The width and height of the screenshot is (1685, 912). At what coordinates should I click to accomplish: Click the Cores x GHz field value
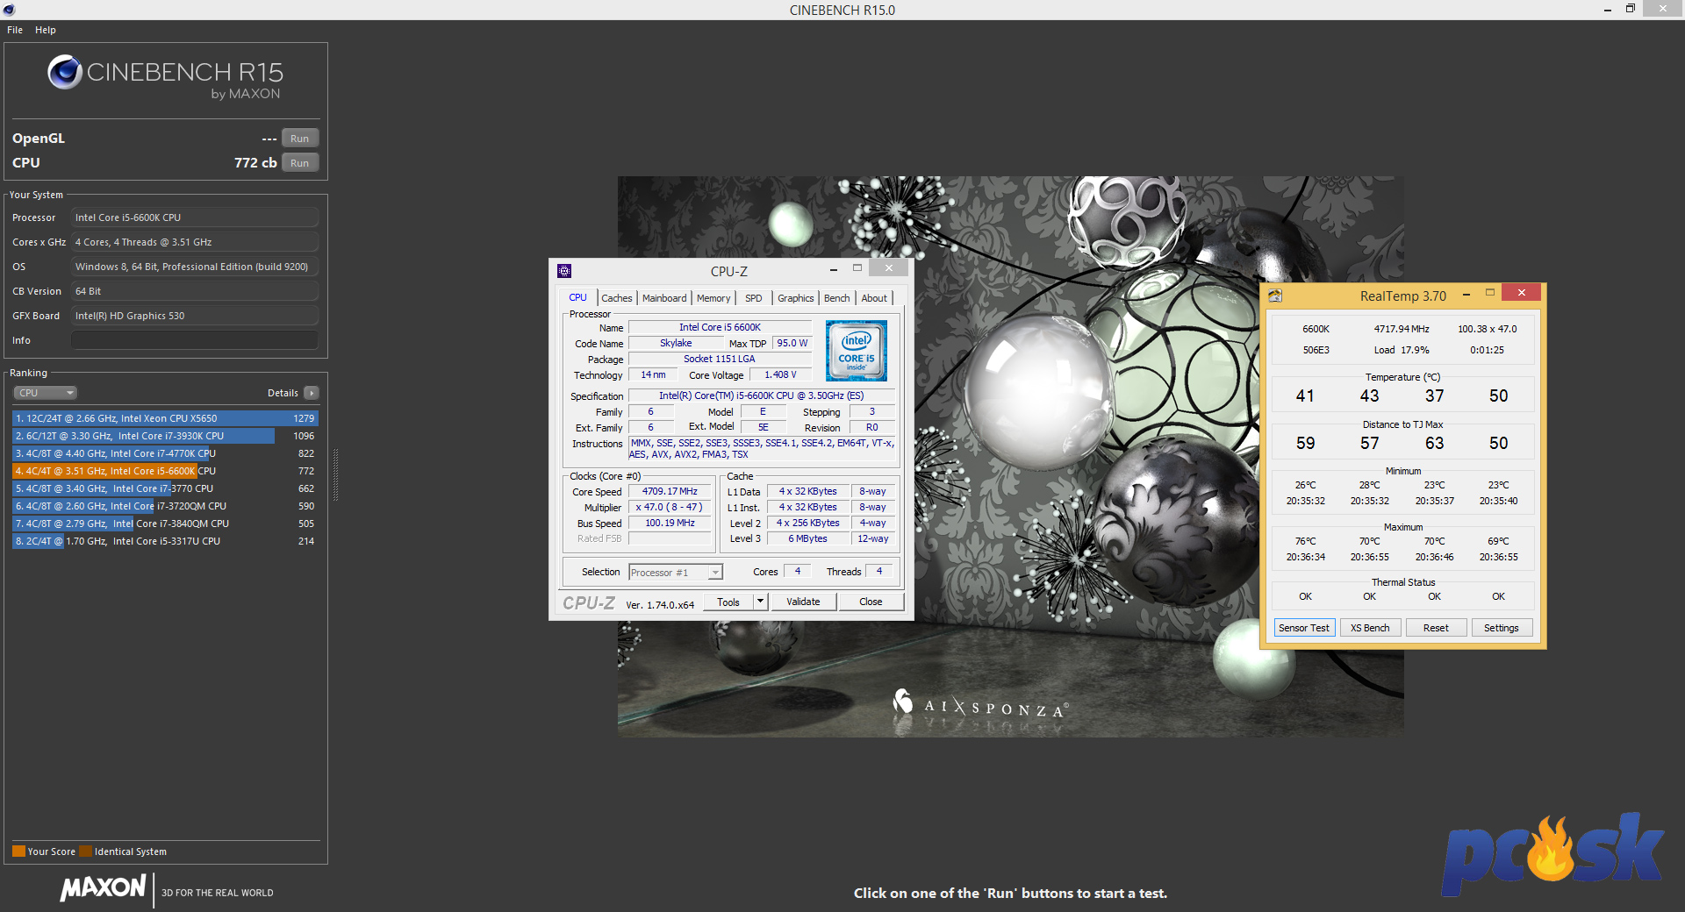click(x=195, y=242)
